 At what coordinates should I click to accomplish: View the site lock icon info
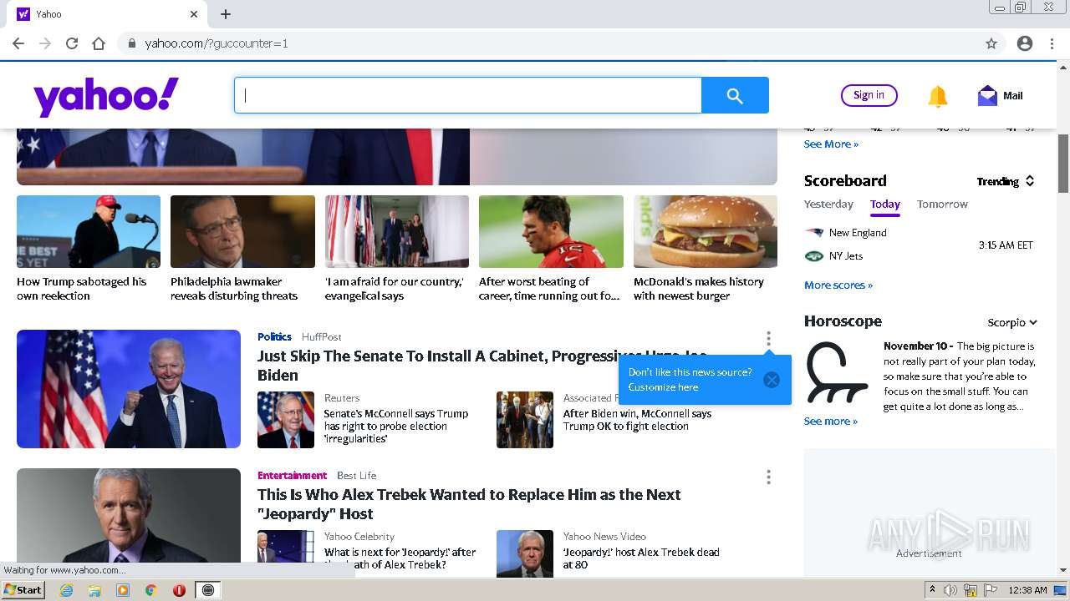131,43
